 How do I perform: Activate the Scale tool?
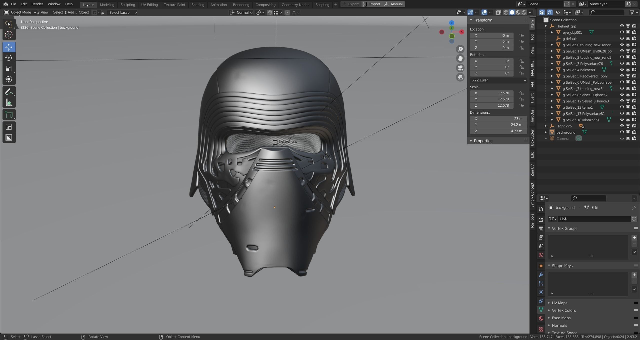[9, 68]
